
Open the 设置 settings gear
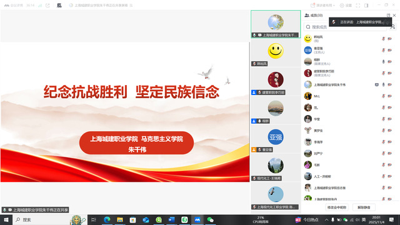coord(346,6)
